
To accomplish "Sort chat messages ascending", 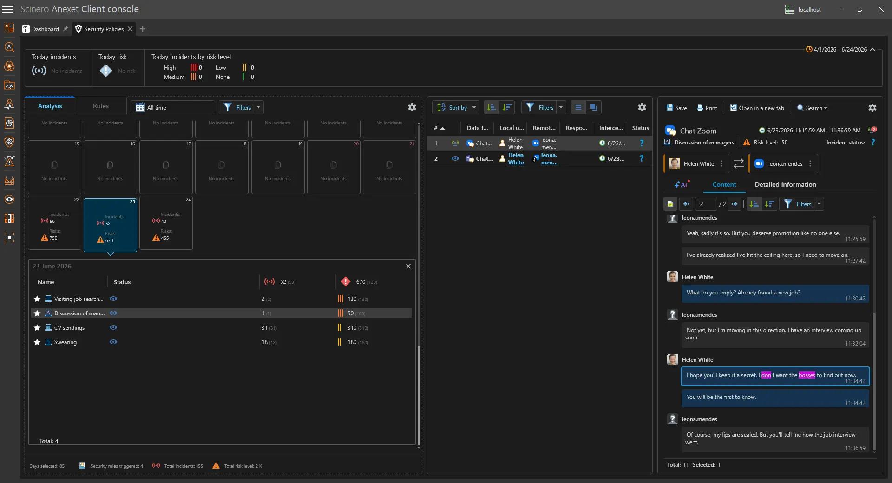I will tap(754, 204).
